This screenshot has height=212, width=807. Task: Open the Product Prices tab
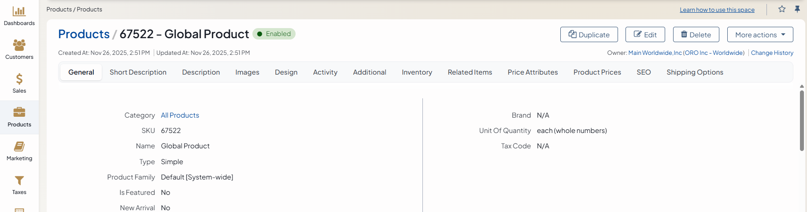tap(597, 72)
